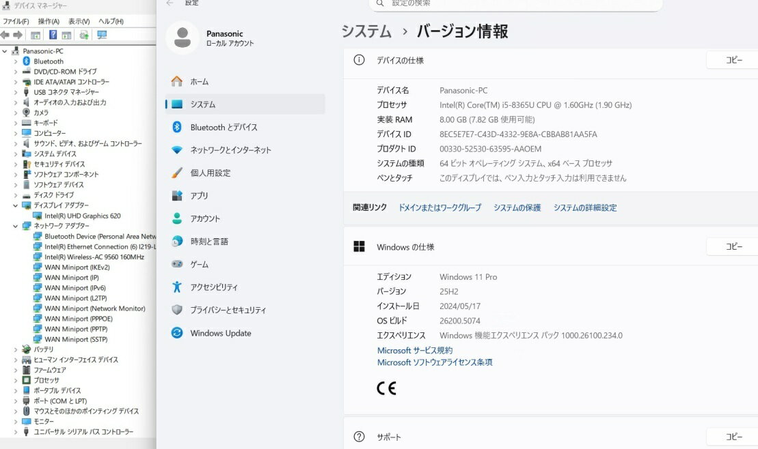This screenshot has height=449, width=758.
Task: Click the blue Help icon in Device Manager toolbar
Action: pyautogui.click(x=53, y=35)
